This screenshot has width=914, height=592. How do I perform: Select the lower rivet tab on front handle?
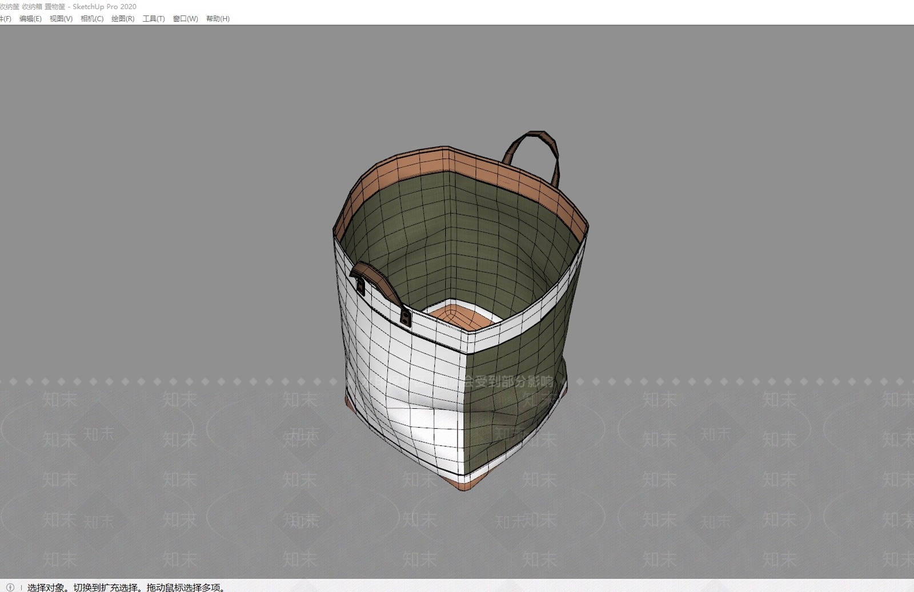[x=405, y=317]
